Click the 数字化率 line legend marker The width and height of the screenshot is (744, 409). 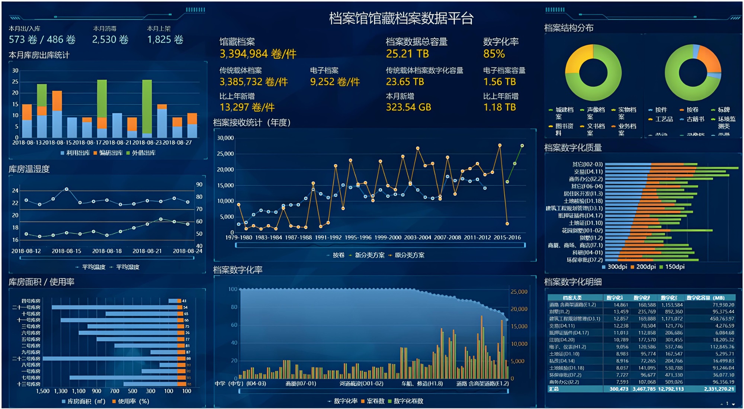point(329,401)
